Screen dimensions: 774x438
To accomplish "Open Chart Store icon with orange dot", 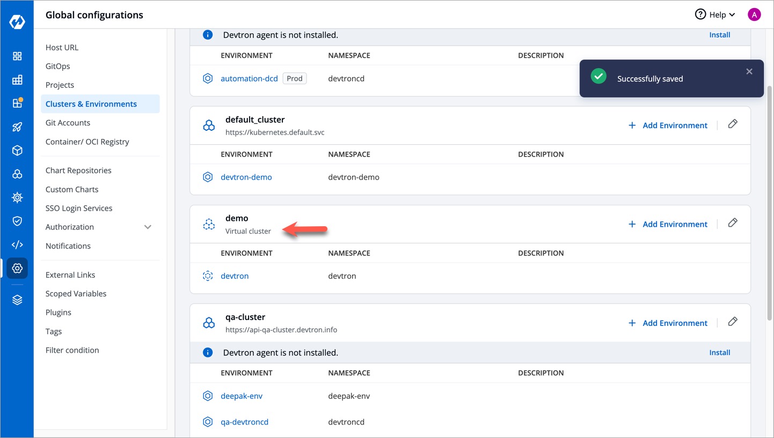I will tap(17, 103).
